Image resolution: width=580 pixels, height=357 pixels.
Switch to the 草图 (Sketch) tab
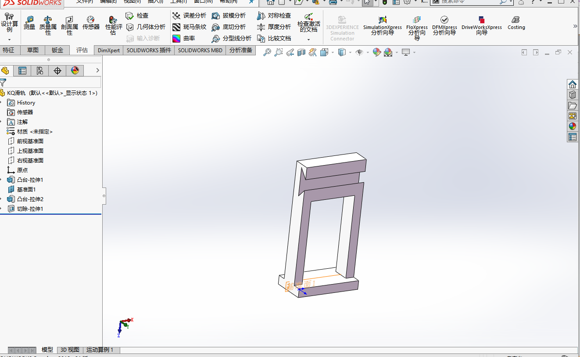tap(33, 50)
